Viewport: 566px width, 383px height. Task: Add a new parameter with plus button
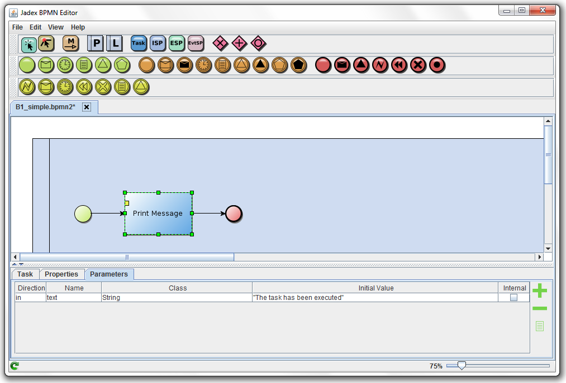pyautogui.click(x=539, y=290)
